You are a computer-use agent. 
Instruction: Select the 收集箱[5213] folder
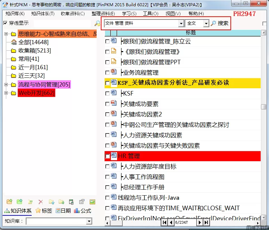[x=34, y=50]
